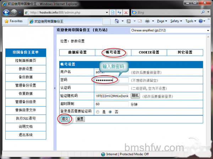Select the 是 radio for login captcha
Screen dimensions: 213x159
pyautogui.click(x=98, y=112)
